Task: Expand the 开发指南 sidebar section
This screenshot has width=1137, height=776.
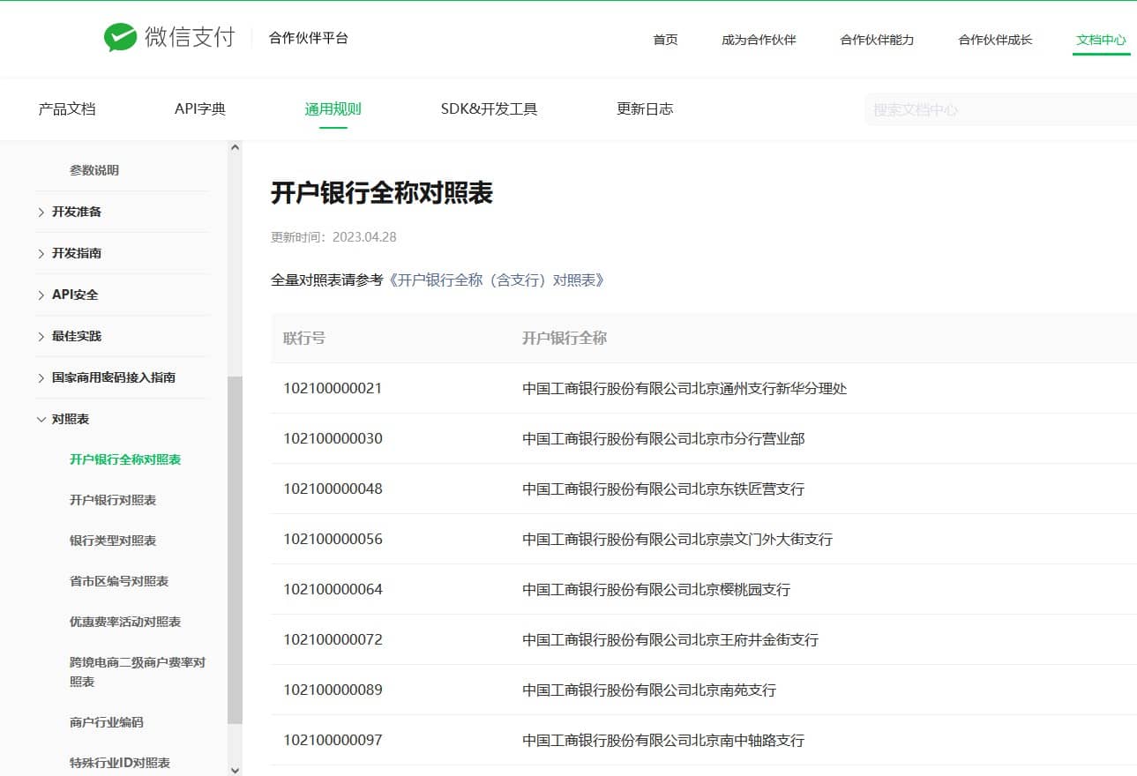Action: tap(76, 253)
